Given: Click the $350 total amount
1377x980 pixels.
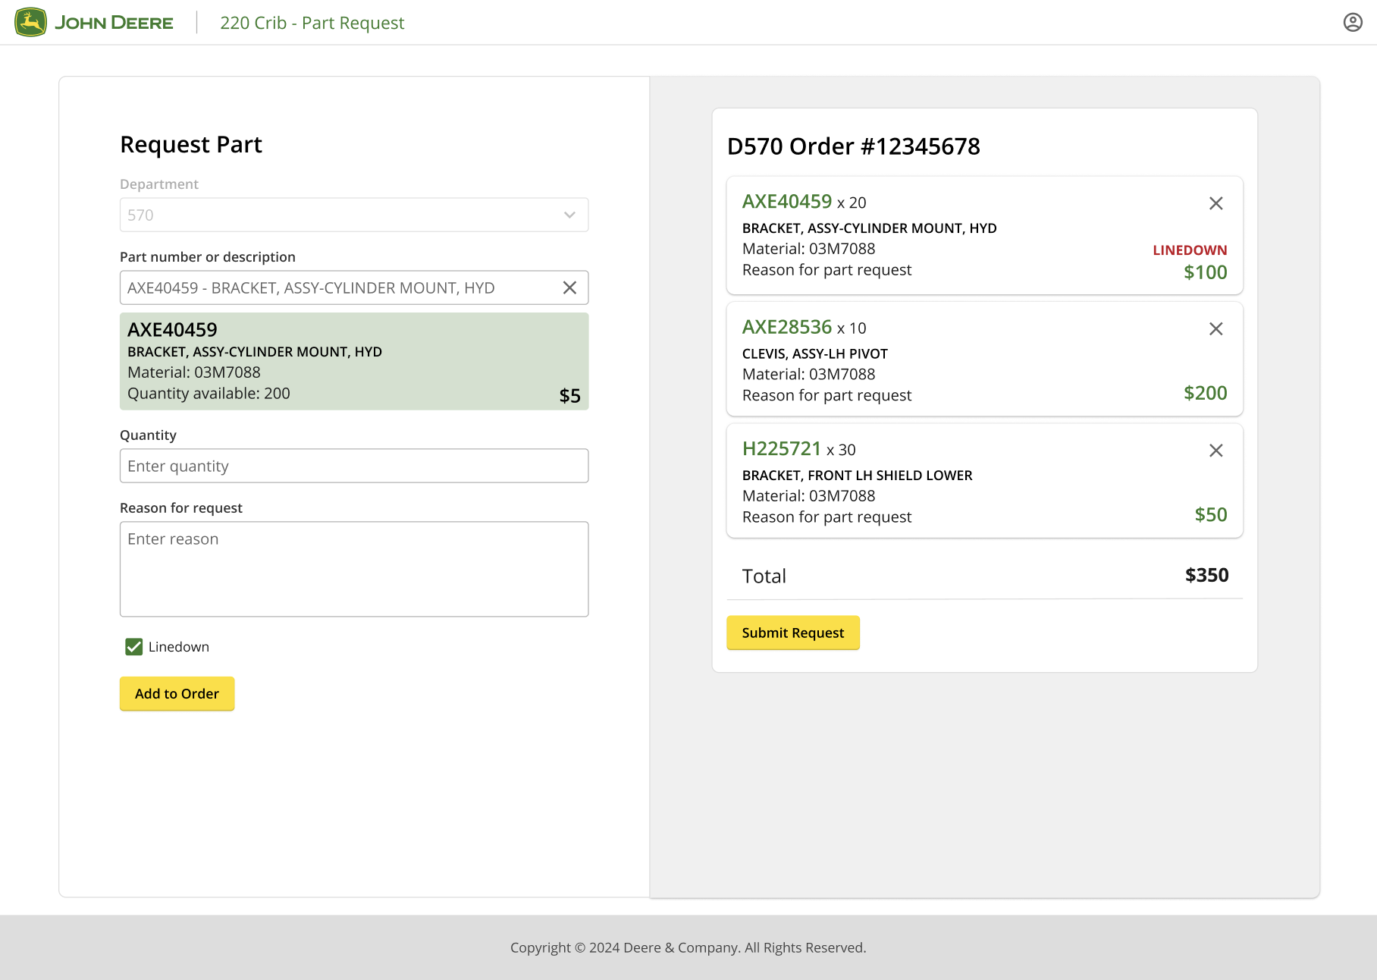Looking at the screenshot, I should click(1207, 575).
